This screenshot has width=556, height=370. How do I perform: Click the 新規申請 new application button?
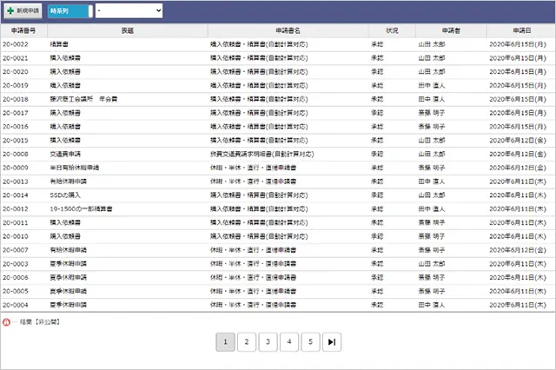pos(23,10)
